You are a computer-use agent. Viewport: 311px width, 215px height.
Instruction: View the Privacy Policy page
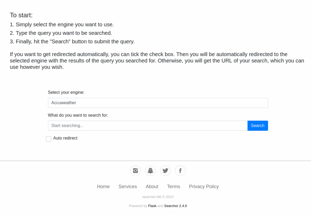204,187
